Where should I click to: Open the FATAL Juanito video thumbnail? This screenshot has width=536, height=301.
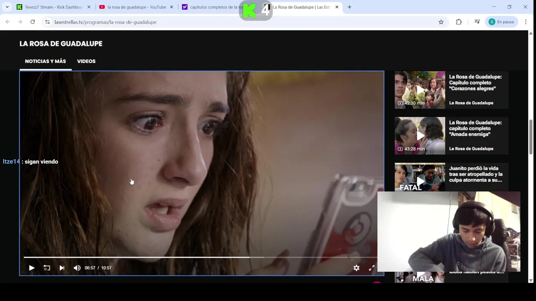[x=420, y=177]
